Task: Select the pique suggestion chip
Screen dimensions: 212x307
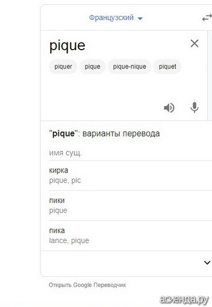Action: 92,67
